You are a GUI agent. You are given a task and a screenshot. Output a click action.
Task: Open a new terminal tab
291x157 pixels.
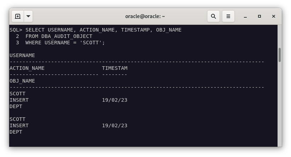(18, 16)
